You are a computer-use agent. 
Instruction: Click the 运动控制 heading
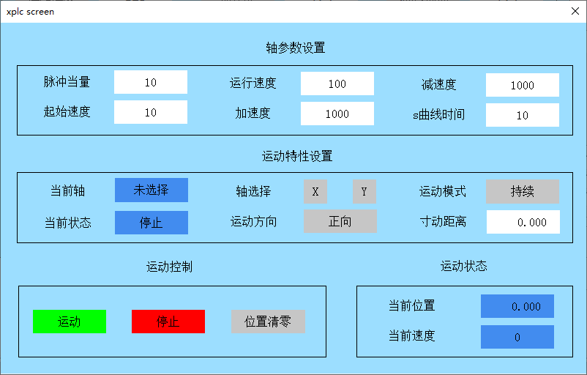(169, 267)
